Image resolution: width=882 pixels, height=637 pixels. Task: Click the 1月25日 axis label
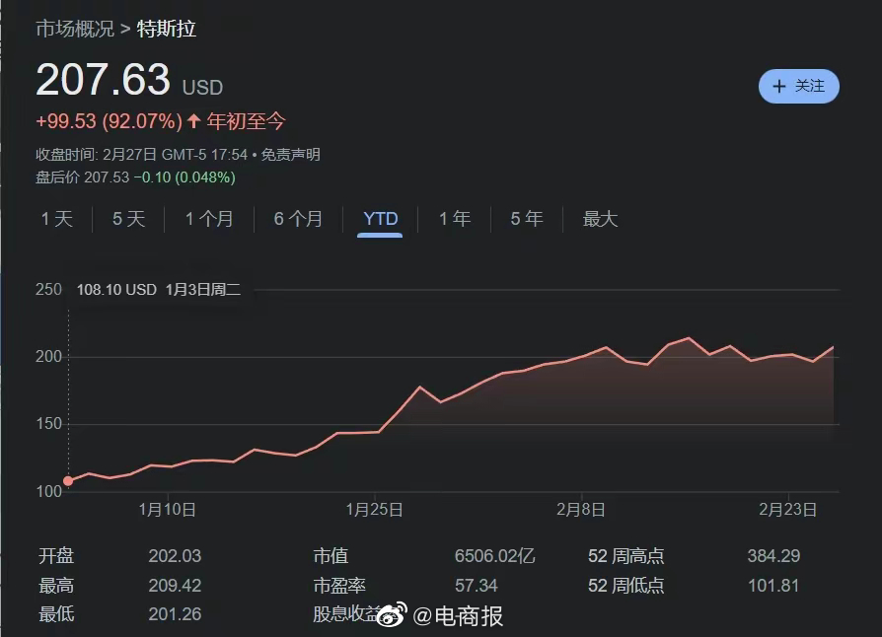tap(374, 510)
